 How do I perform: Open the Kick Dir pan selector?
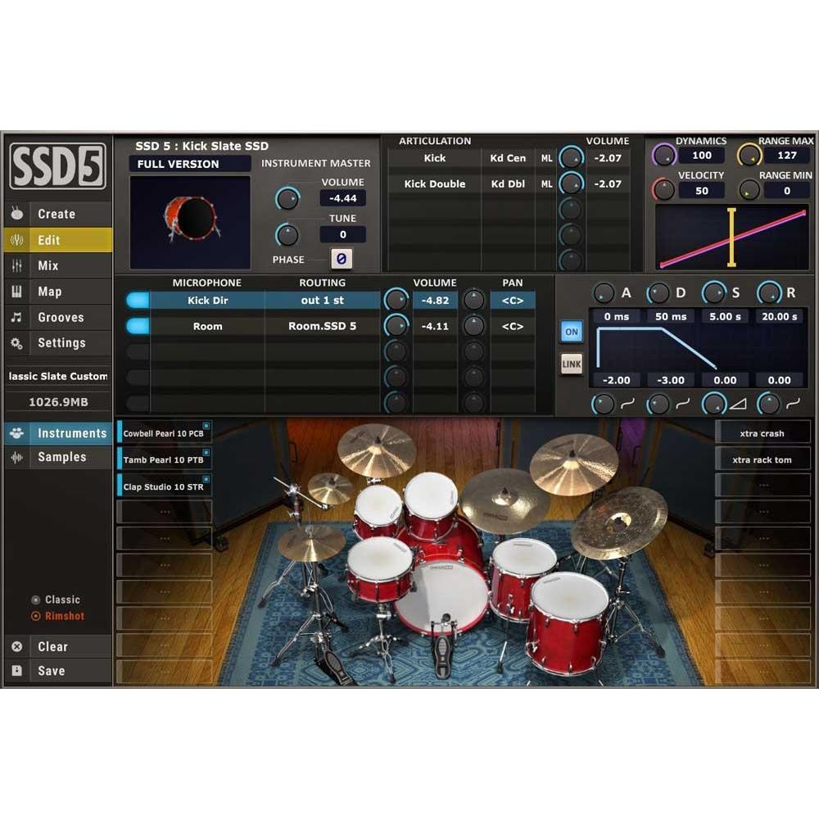click(x=513, y=301)
